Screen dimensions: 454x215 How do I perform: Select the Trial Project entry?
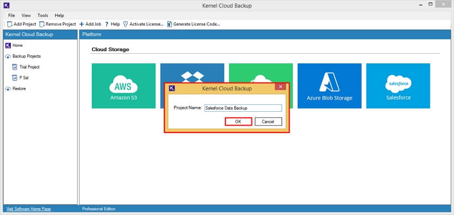(29, 67)
